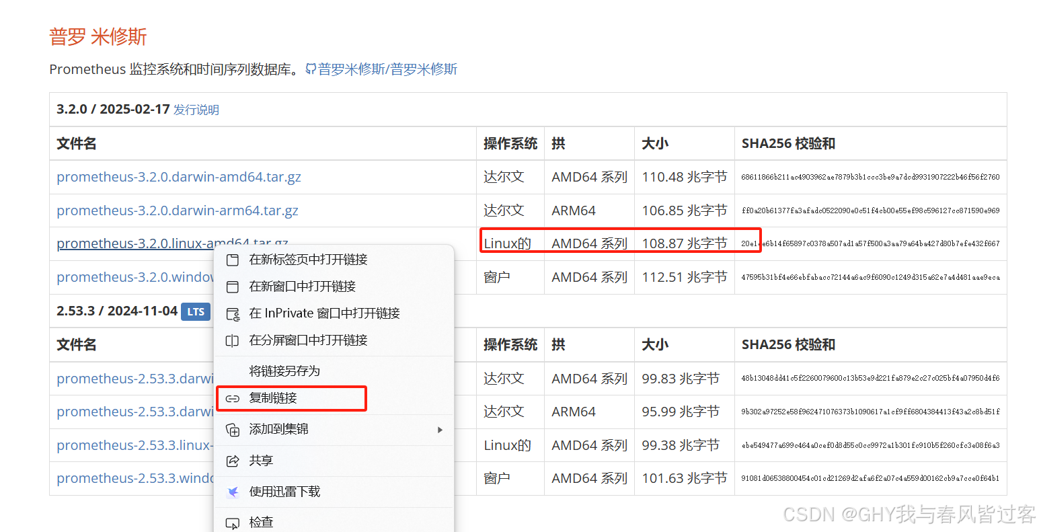Click the 108.87 兆字节 size cell

click(x=685, y=243)
